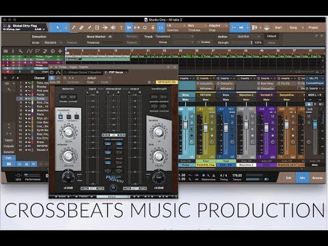Toggle monitor on the gray Maschine 2 channel
Viewport: 328px width, 246px height.
tap(252, 129)
